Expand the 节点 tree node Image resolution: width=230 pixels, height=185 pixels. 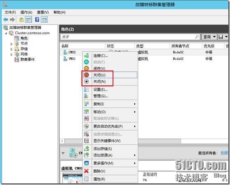[x=12, y=44]
